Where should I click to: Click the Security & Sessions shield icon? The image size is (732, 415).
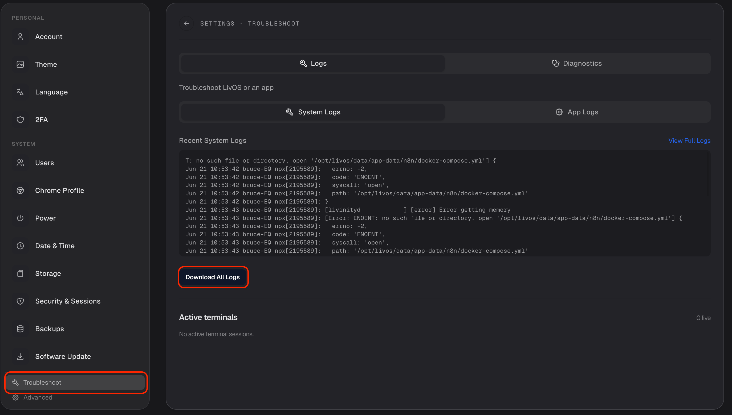[20, 301]
